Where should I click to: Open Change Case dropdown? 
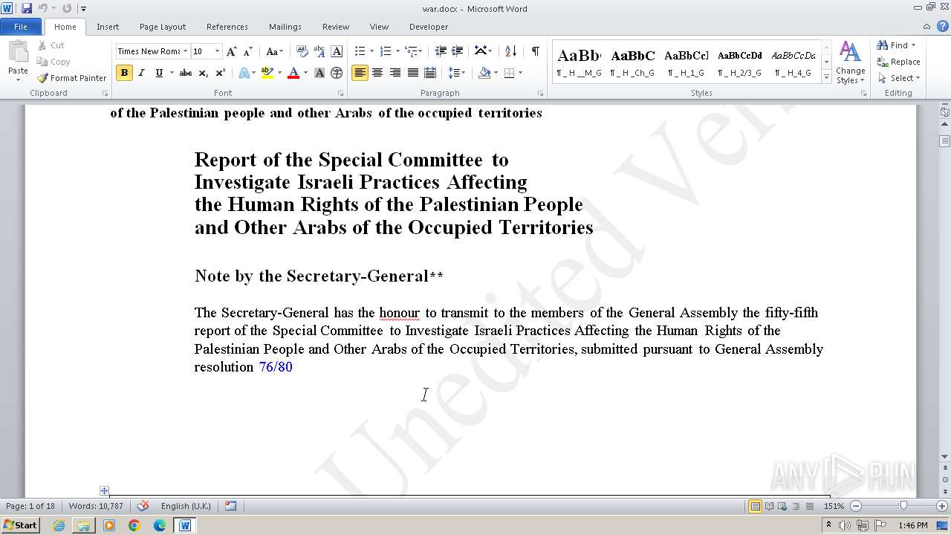(273, 51)
